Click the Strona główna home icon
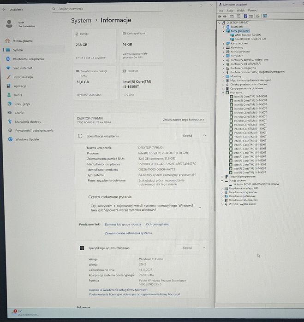 [8, 40]
